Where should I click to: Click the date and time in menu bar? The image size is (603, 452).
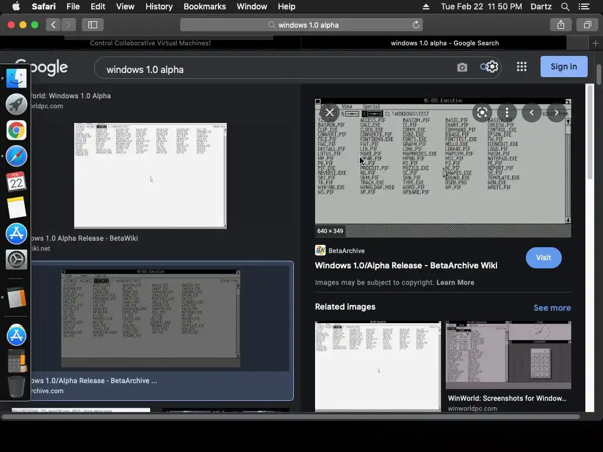point(482,6)
